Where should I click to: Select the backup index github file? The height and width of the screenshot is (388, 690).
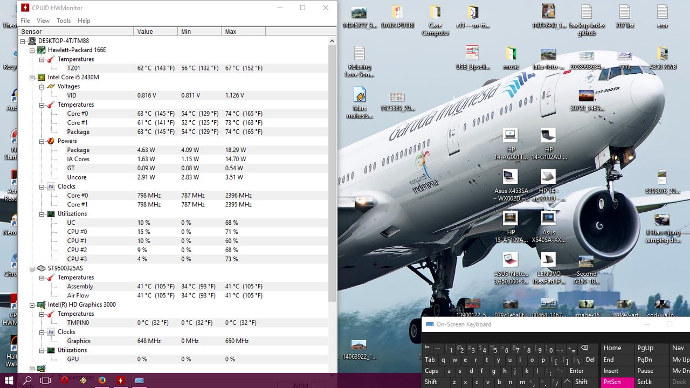586,20
